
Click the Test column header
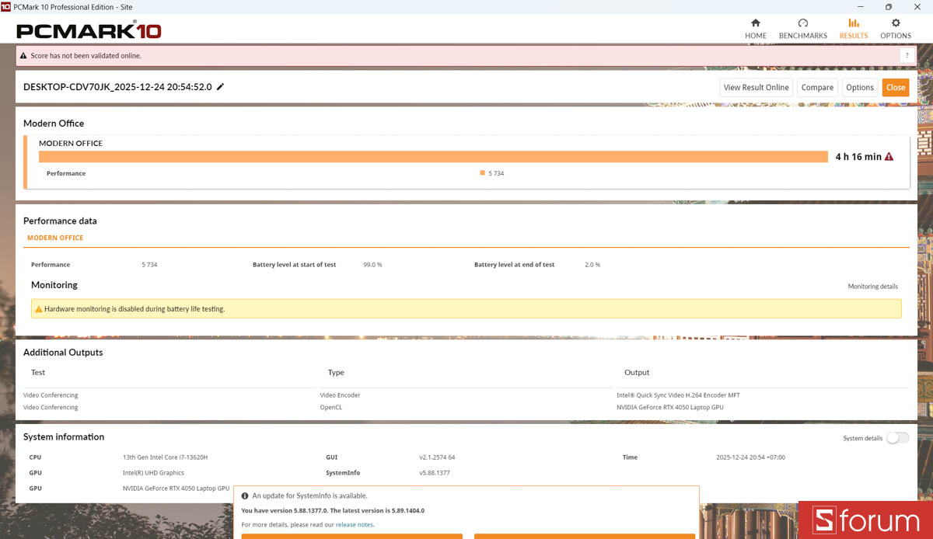click(38, 373)
